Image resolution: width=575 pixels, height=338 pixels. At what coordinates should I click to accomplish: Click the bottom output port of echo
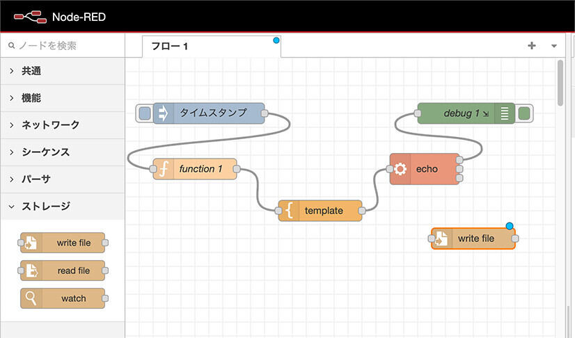tap(459, 178)
